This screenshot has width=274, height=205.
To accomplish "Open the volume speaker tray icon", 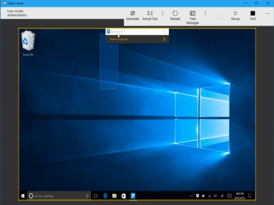I will [x=215, y=196].
